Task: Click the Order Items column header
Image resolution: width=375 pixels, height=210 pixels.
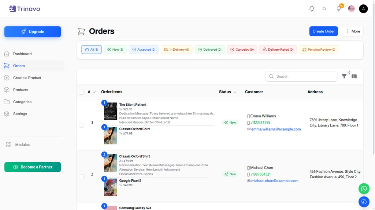Action: pos(112,92)
